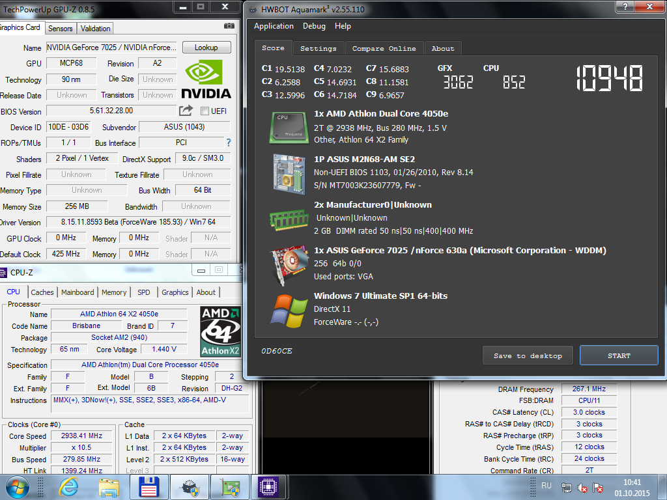Screen dimensions: 667x500
Task: Open the Sensors tab in GPU-Z
Action: (x=61, y=29)
